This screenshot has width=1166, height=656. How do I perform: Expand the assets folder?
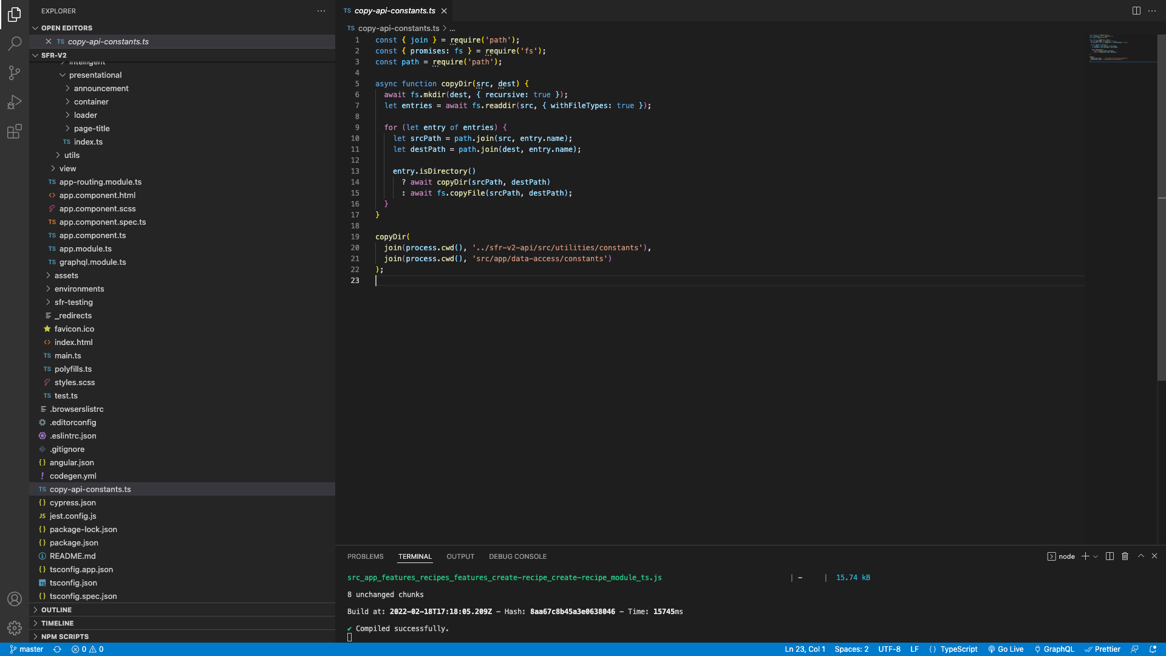[x=66, y=276]
